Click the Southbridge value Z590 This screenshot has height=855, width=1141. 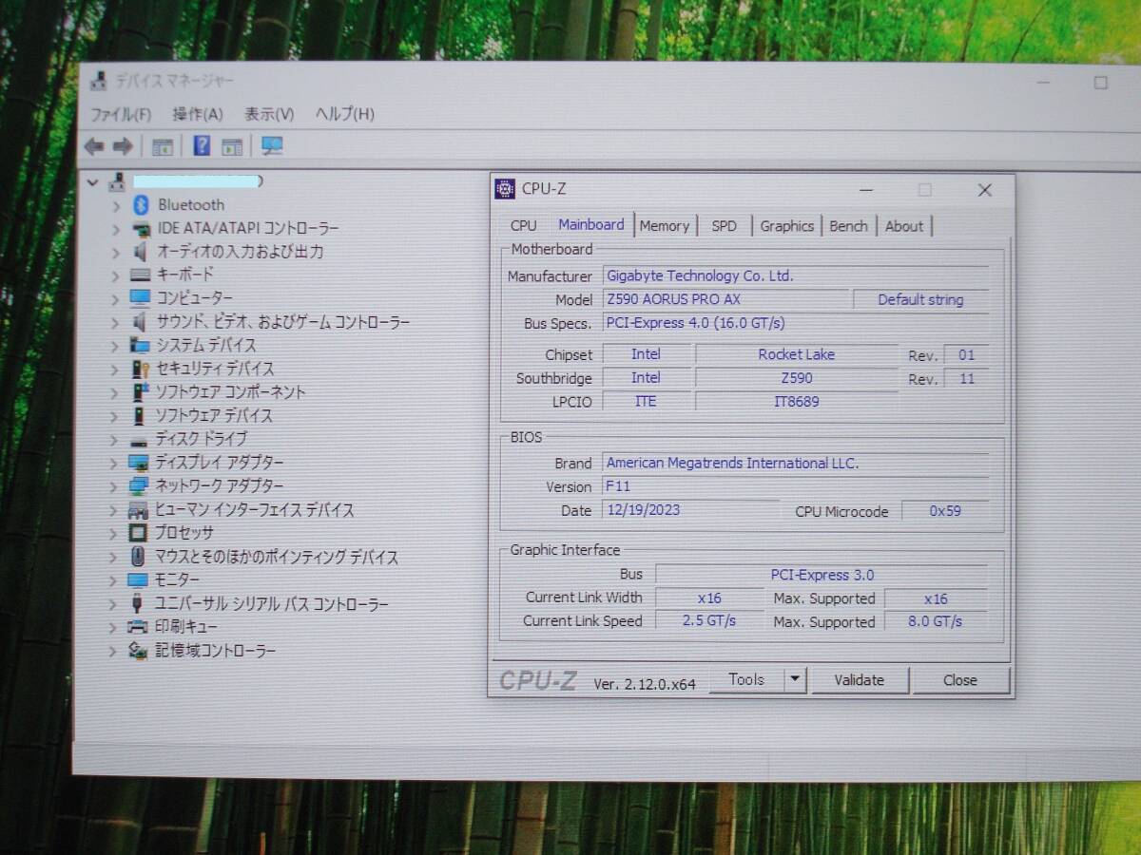[796, 377]
